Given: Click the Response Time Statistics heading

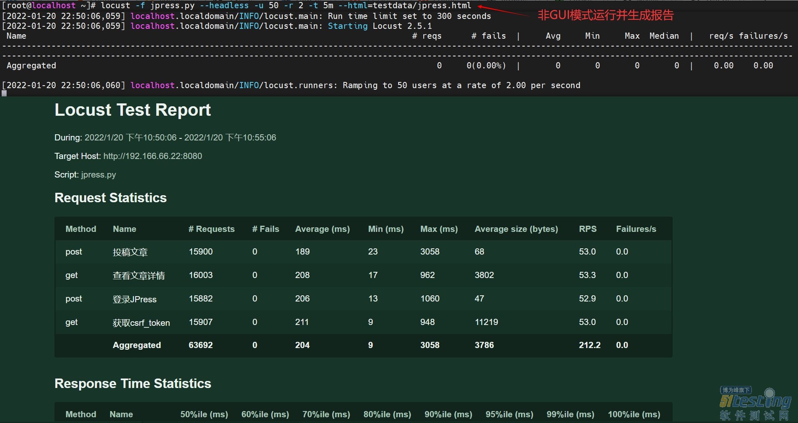Looking at the screenshot, I should [133, 383].
